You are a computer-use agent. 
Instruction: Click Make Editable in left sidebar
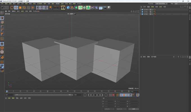pyautogui.click(x=2, y=13)
